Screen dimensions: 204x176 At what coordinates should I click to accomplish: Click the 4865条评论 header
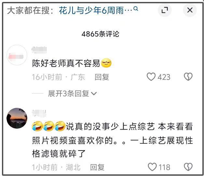[x=100, y=34]
